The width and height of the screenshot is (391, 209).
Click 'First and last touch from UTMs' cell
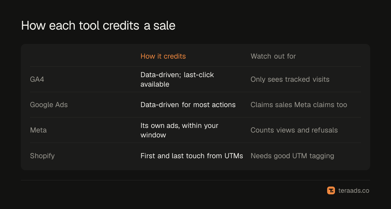192,156
